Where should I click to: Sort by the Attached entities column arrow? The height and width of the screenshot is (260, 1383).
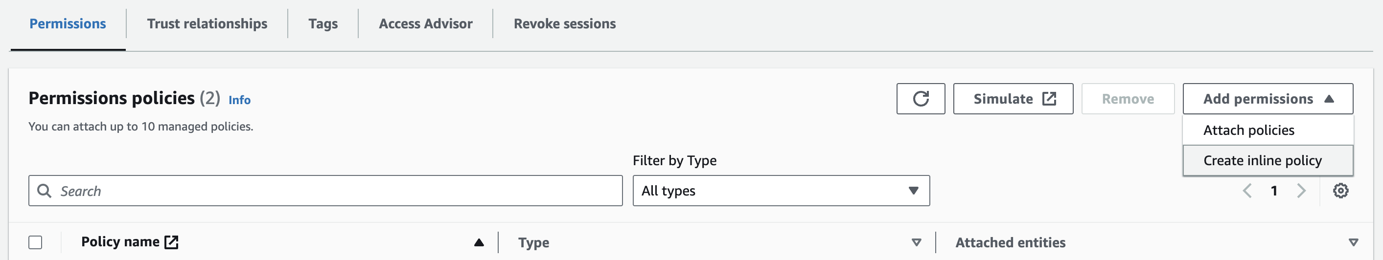tap(1354, 242)
